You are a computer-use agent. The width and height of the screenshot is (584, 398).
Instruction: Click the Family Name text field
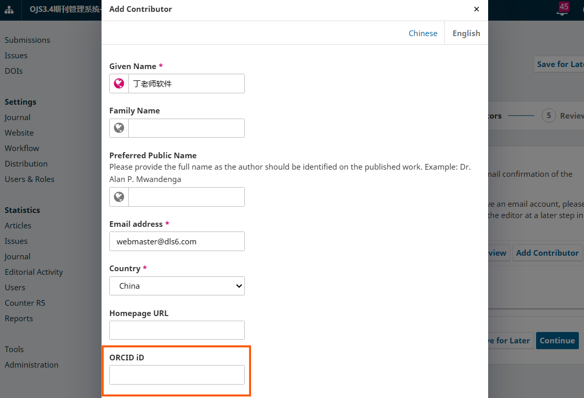(186, 128)
